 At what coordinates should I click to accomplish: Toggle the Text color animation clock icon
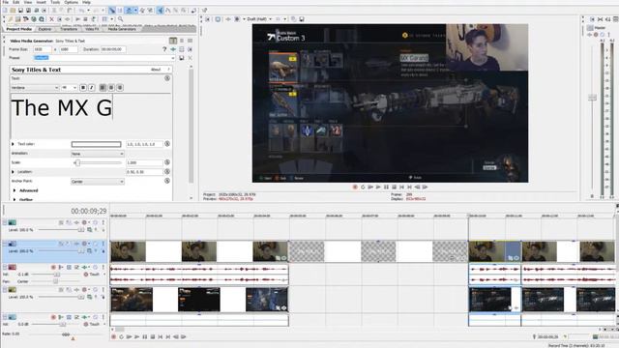(x=167, y=144)
